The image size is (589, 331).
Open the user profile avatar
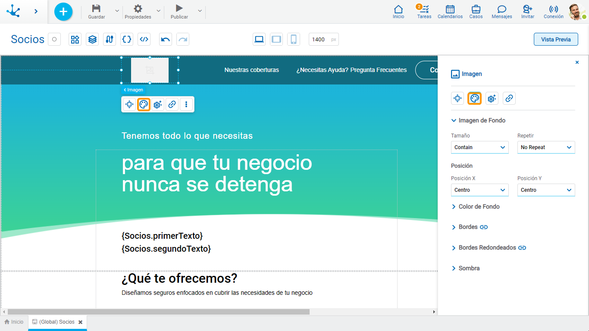(576, 12)
